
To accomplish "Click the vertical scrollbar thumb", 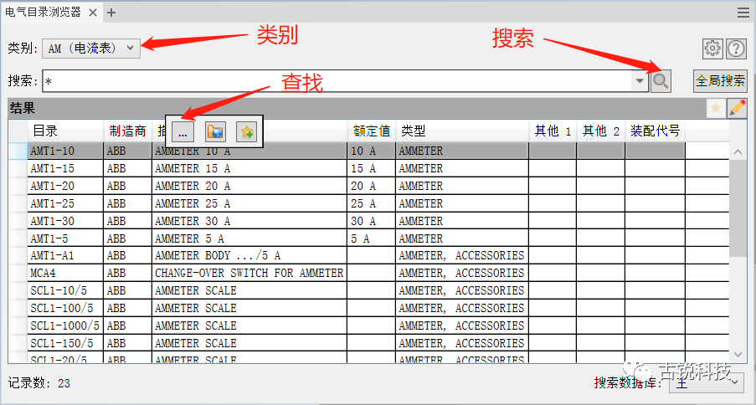I will tap(738, 208).
